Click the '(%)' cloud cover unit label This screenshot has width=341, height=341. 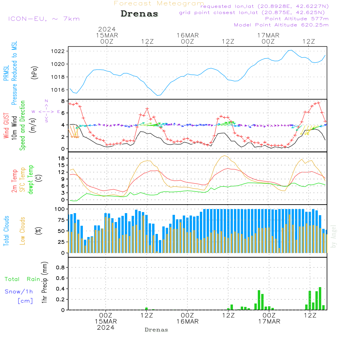tap(38, 231)
